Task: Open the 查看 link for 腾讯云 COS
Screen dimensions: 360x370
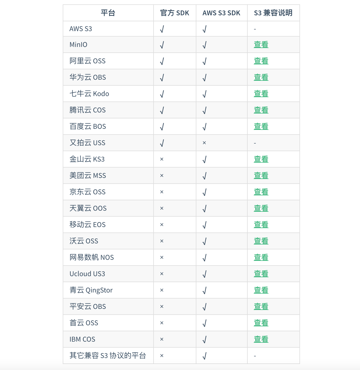Action: pyautogui.click(x=261, y=110)
